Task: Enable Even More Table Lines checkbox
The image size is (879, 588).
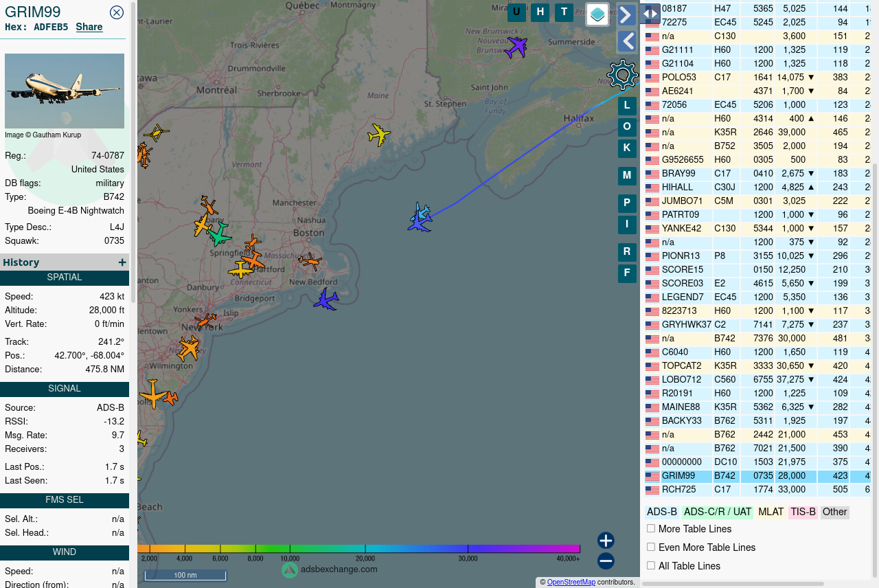Action: 651,547
